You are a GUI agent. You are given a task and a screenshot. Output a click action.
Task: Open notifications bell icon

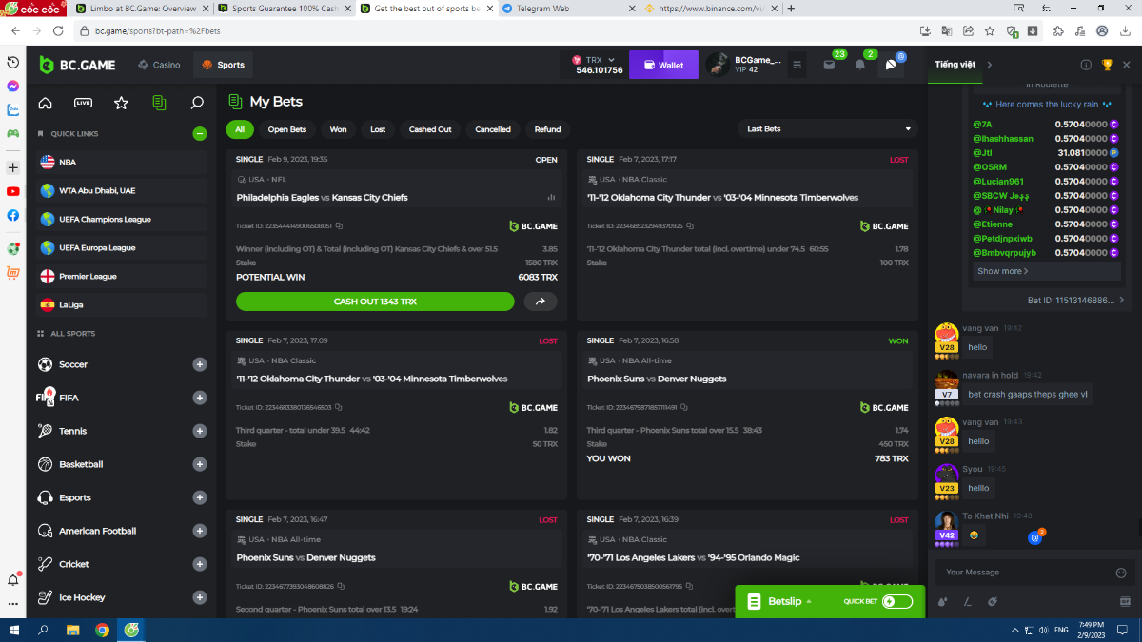860,65
